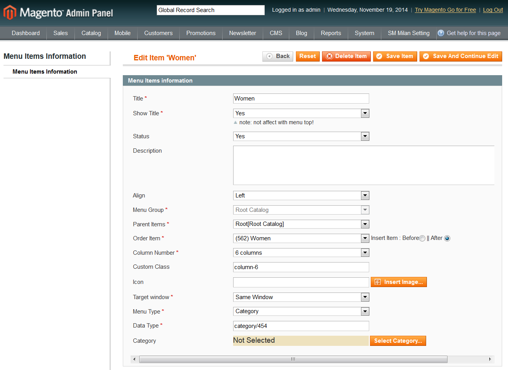The width and height of the screenshot is (508, 370).
Task: Open the CMS menu
Action: 276,33
